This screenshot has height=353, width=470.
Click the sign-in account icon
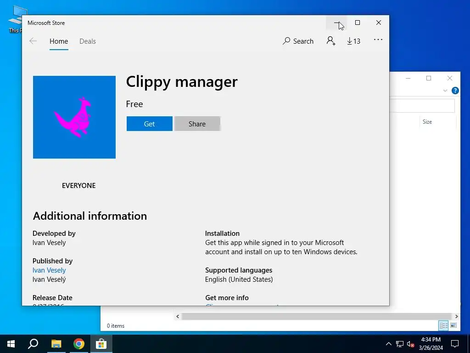pos(331,41)
